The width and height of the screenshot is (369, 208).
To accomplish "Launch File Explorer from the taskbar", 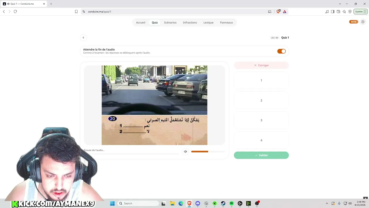I will 172,203.
